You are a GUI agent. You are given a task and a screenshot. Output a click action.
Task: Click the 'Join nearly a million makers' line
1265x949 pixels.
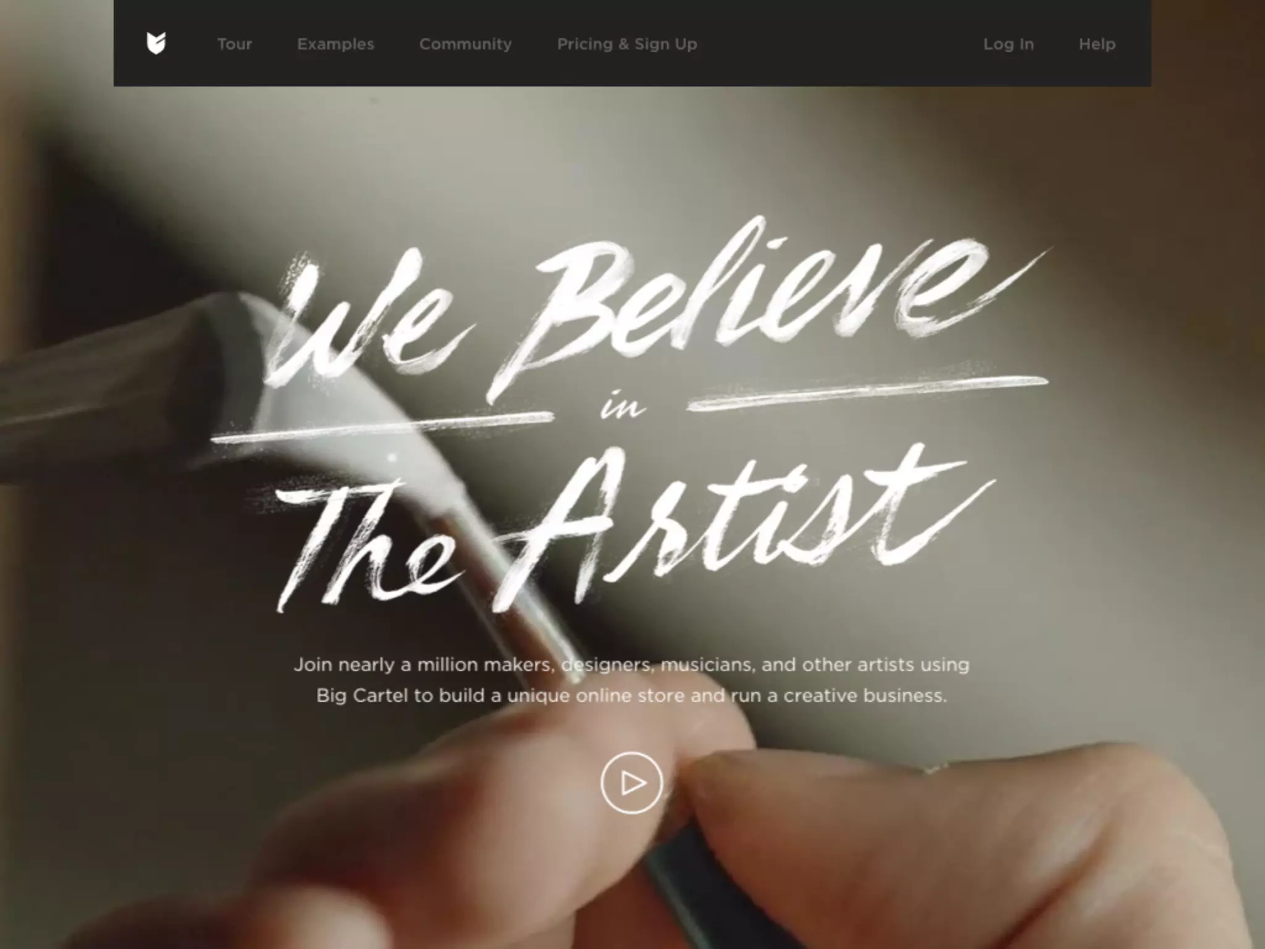point(631,665)
